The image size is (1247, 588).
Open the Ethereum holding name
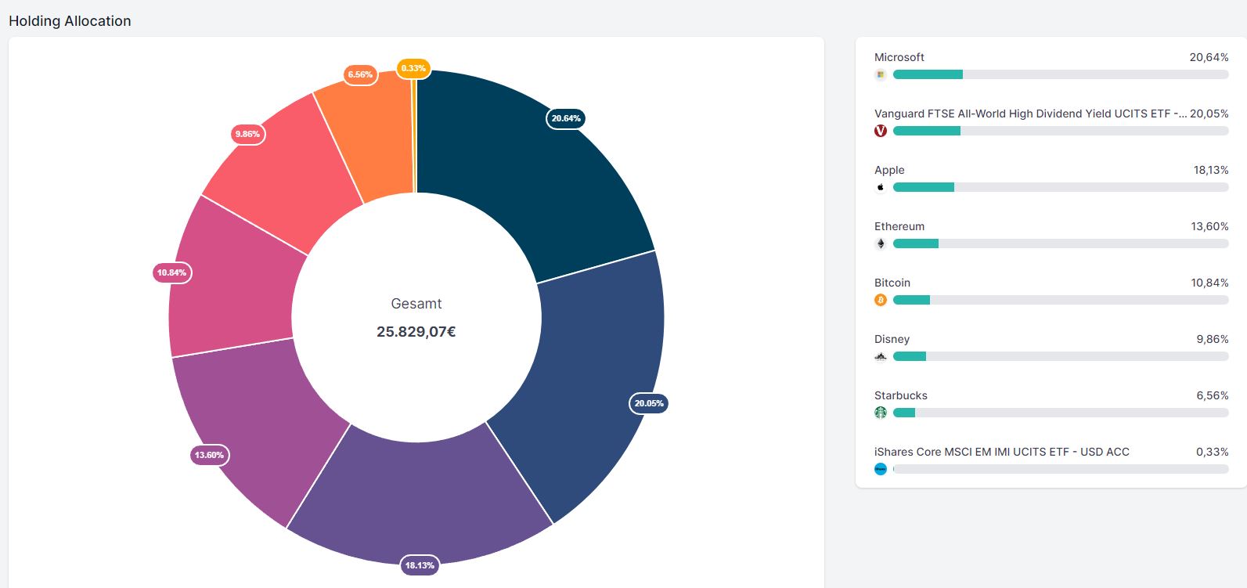tap(899, 226)
